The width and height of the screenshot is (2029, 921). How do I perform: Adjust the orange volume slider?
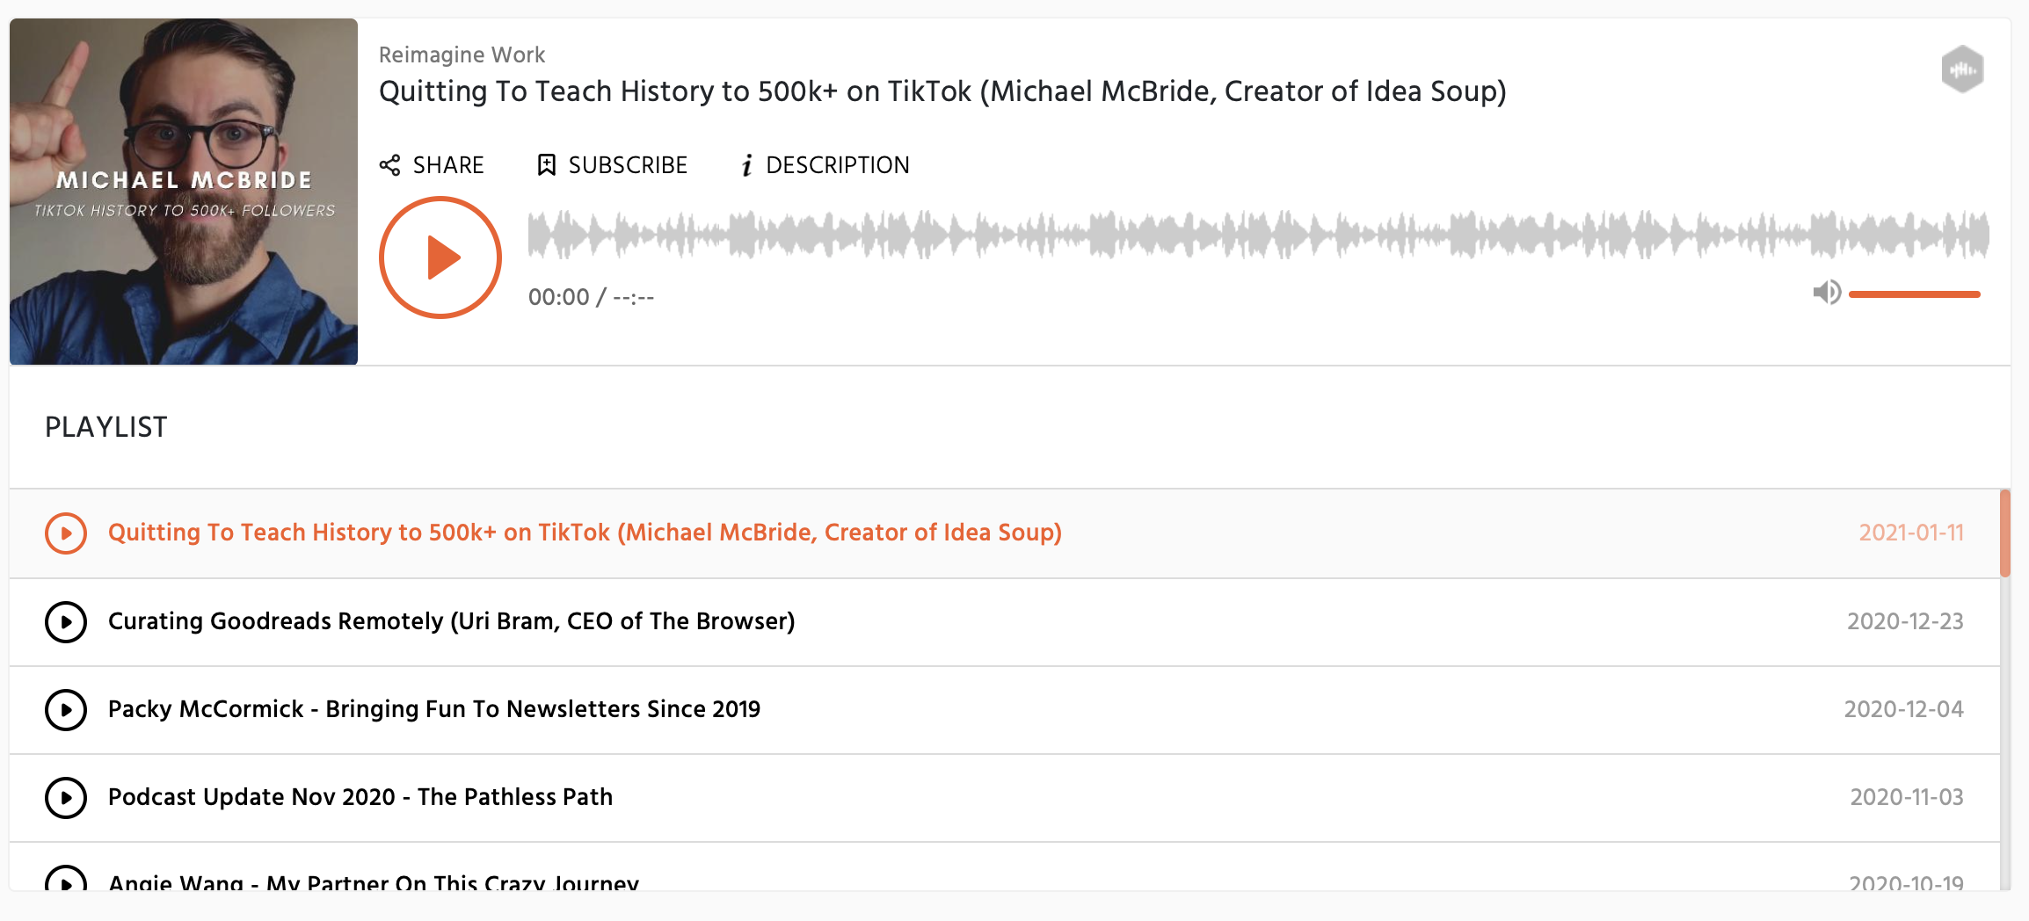point(1915,294)
